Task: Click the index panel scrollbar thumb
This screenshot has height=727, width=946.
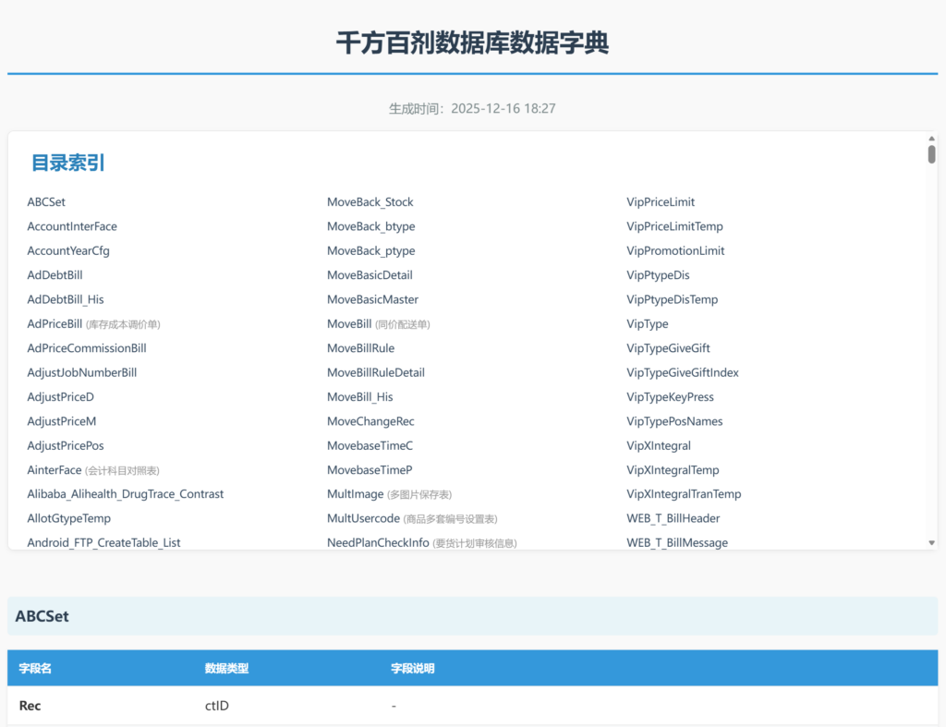Action: pyautogui.click(x=931, y=154)
